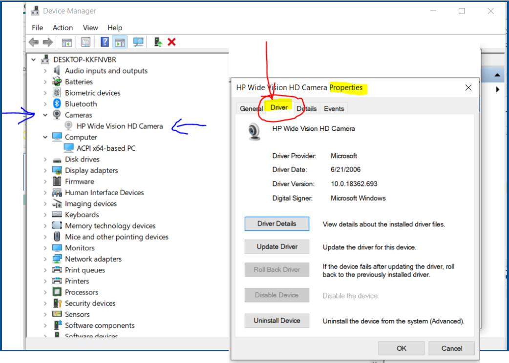Select the Driver tab
Screen dimensions: 509x363
279,107
